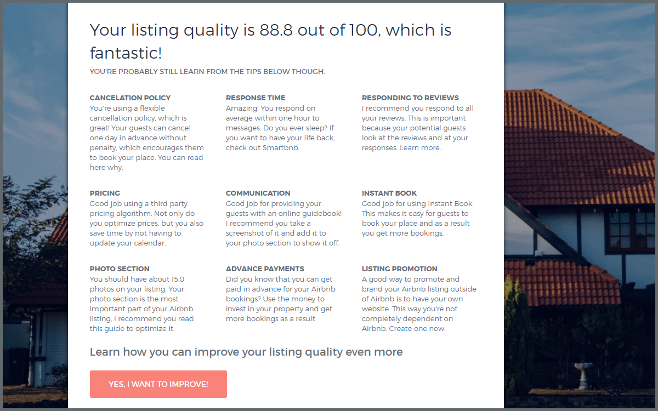
Task: Click 'Learn more' about responding to reviews
Action: coord(419,148)
